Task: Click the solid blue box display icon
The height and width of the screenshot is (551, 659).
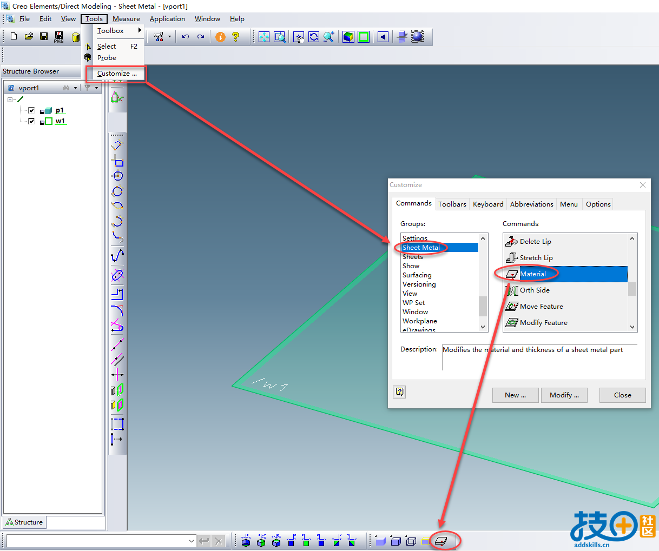Action: pos(380,541)
